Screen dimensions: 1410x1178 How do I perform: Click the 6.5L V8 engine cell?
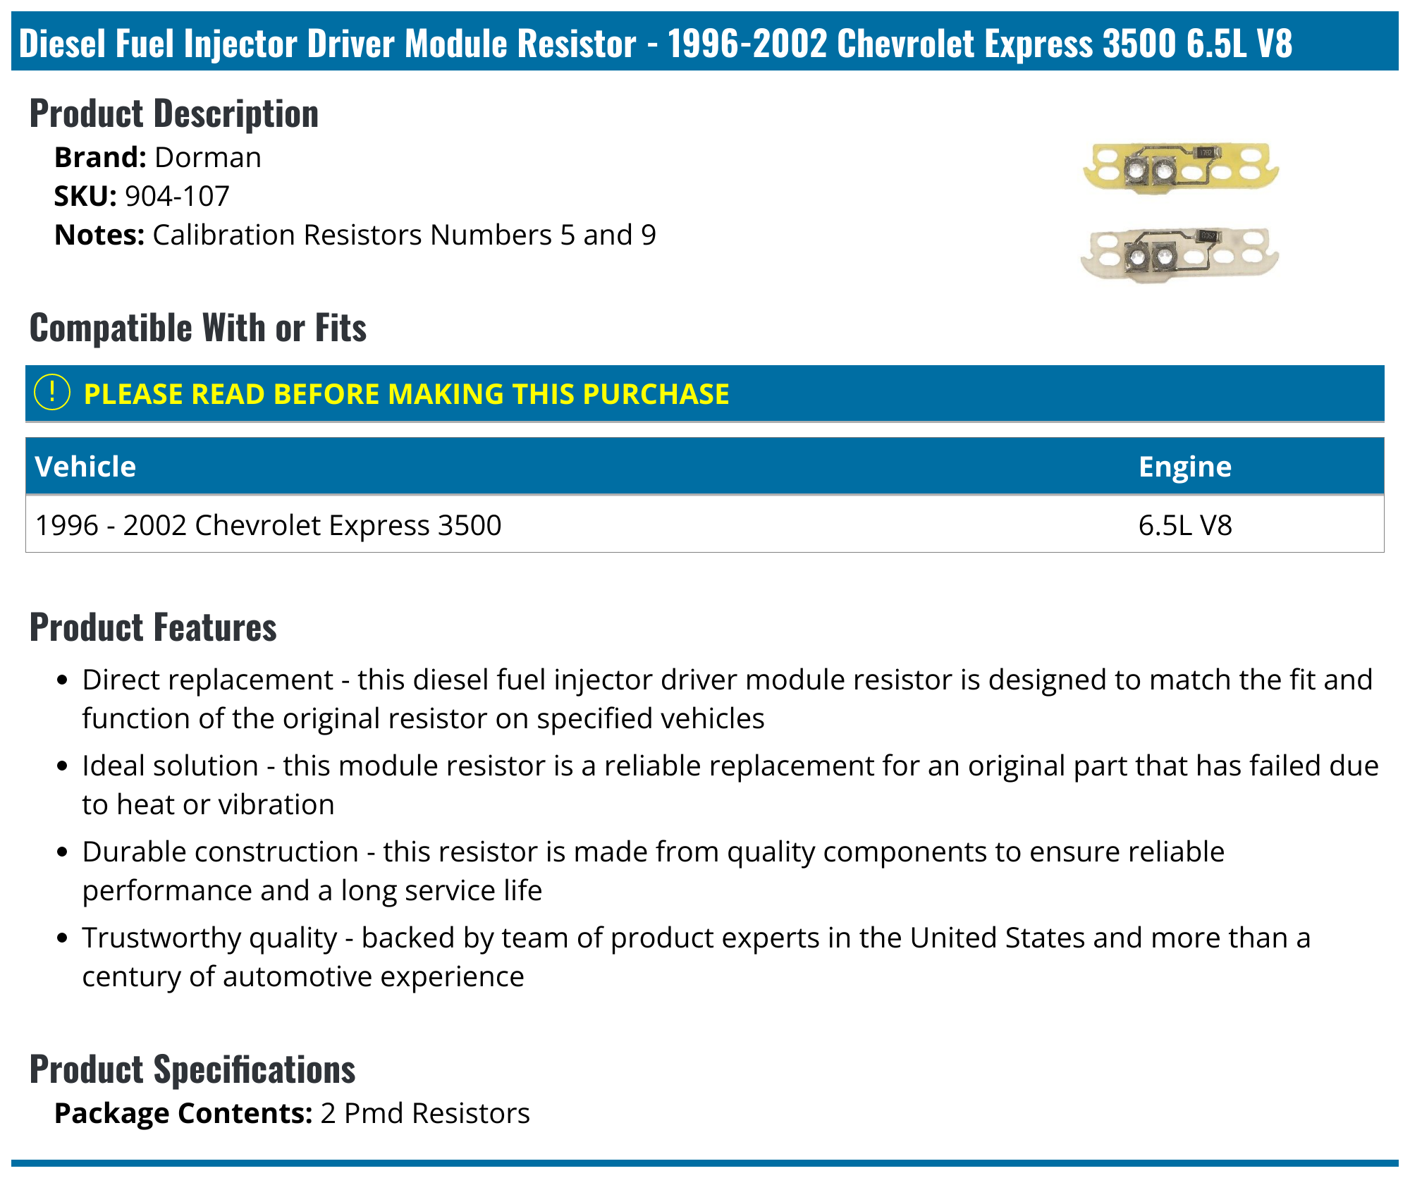point(1184,525)
